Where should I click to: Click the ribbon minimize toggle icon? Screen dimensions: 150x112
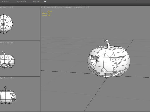point(45,2)
